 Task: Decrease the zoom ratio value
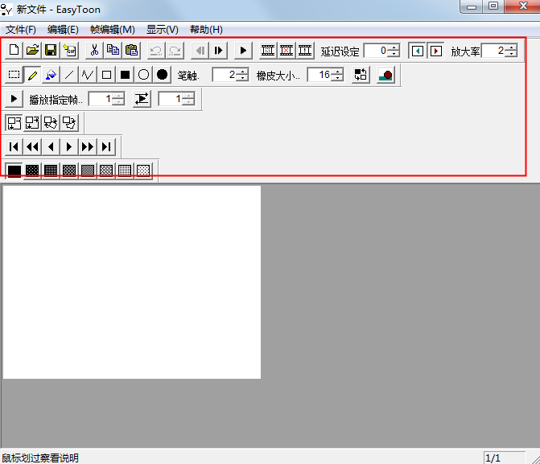point(511,54)
